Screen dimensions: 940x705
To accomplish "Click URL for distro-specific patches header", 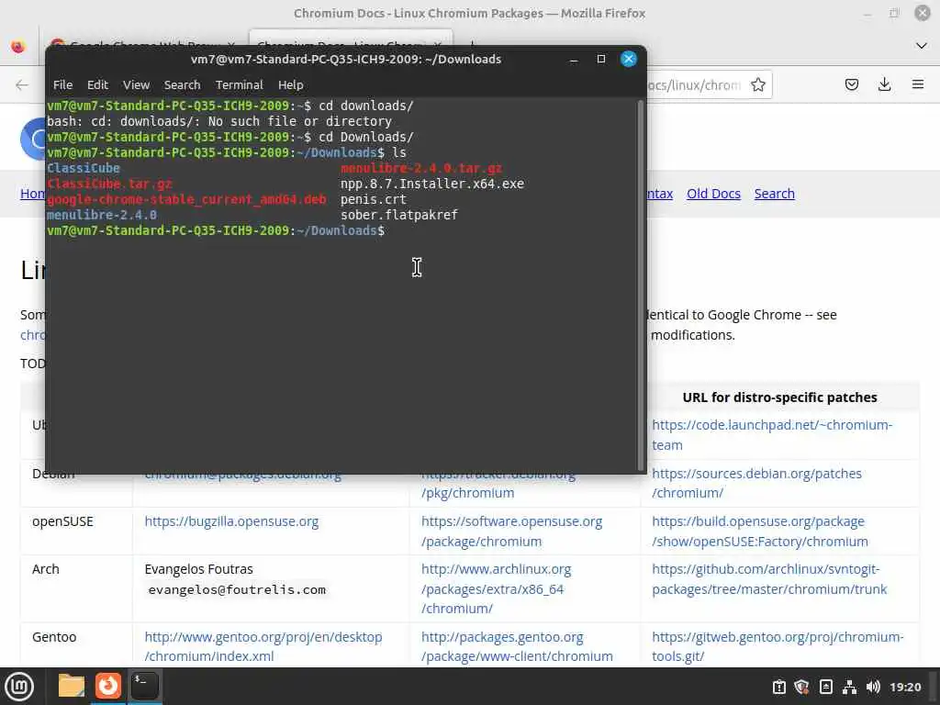I will click(779, 397).
